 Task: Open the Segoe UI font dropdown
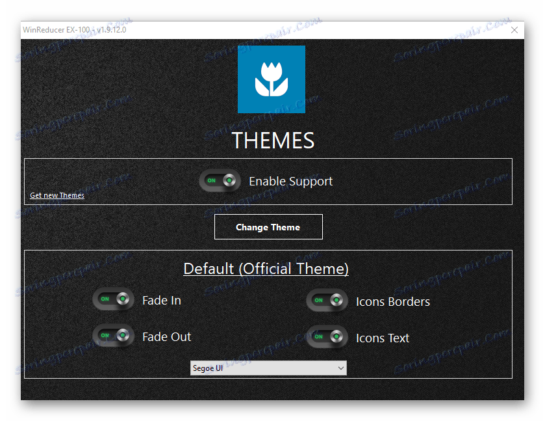coord(268,368)
